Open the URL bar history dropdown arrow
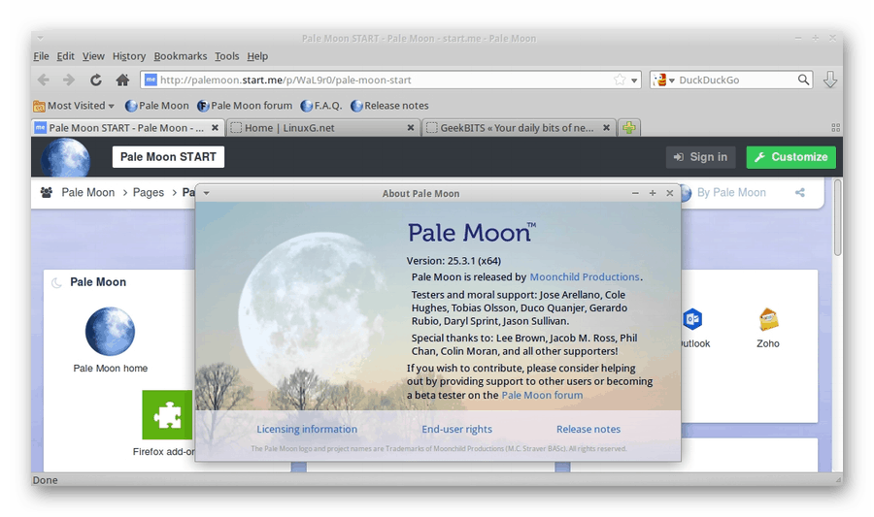This screenshot has width=874, height=517. click(x=635, y=81)
